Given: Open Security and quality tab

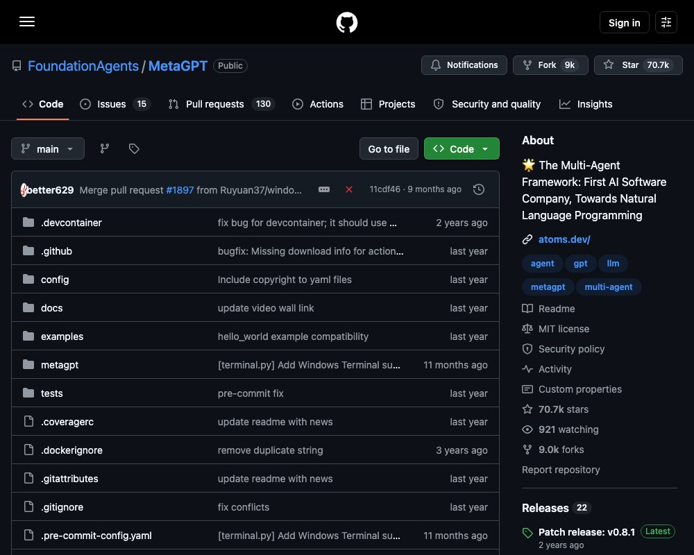Looking at the screenshot, I should tap(487, 104).
